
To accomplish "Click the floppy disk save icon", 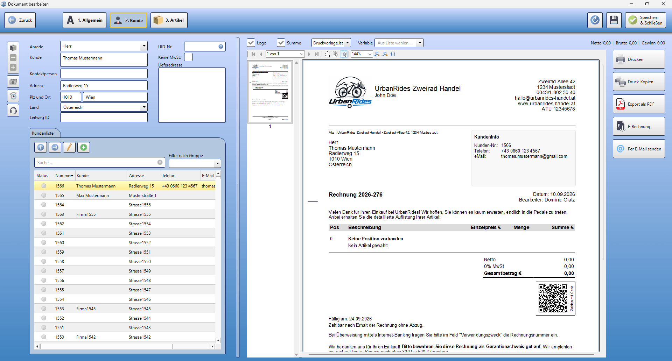I will (614, 20).
